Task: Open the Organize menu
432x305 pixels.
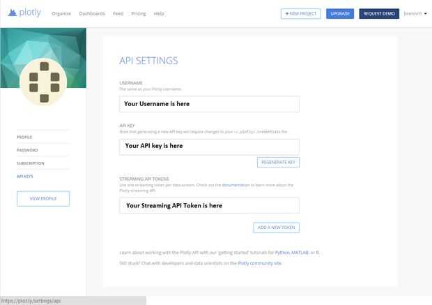Action: click(61, 13)
